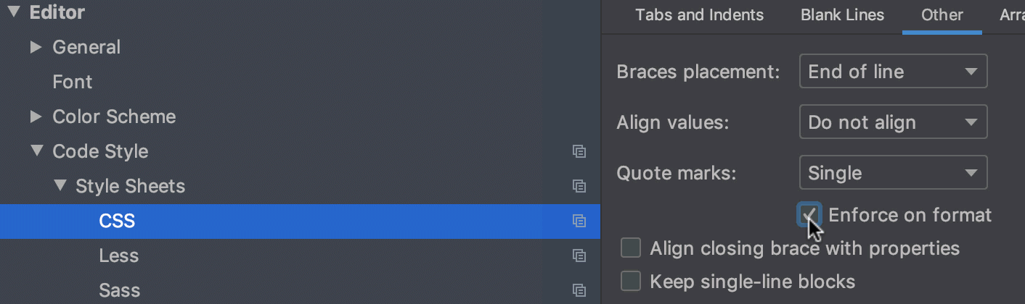Expand the General tree node
This screenshot has height=304, width=1025.
(36, 48)
